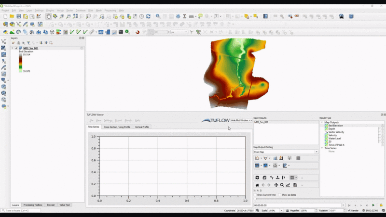Click the refresh plot icon in TUFLOW Viewer
386x217 pixels.
pyautogui.click(x=257, y=178)
